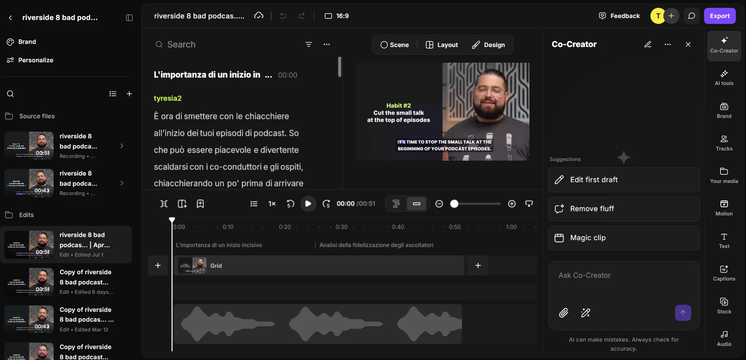Screen dimensions: 746x360
Task: Add new media with plus icon
Action: coord(129,94)
